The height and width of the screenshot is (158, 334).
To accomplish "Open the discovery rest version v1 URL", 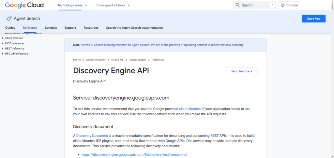I will [134, 155].
